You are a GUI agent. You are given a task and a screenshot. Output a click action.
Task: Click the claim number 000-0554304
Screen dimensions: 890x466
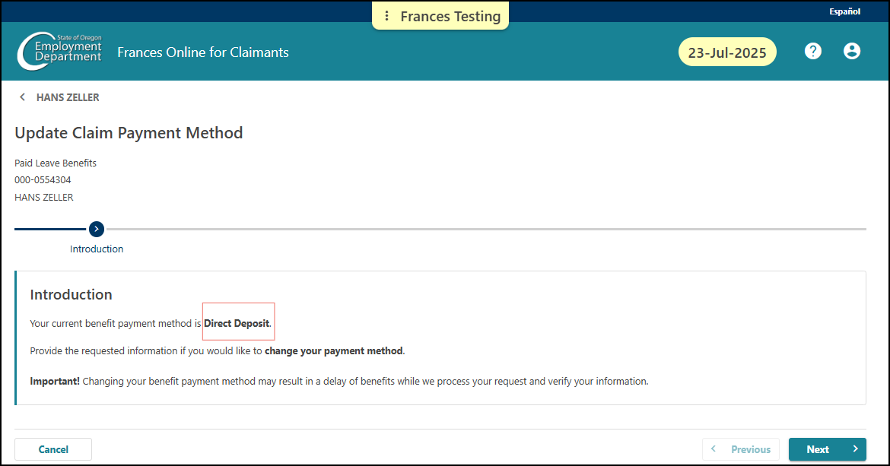[43, 179]
